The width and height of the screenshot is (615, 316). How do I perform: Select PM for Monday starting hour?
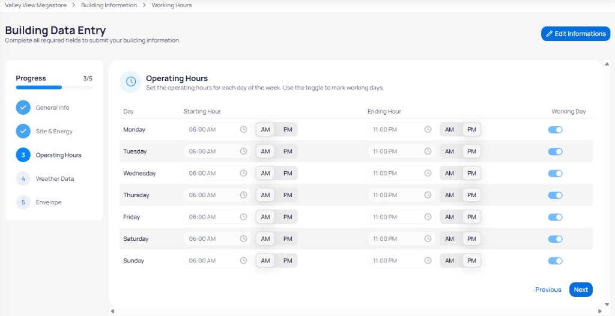click(x=288, y=130)
